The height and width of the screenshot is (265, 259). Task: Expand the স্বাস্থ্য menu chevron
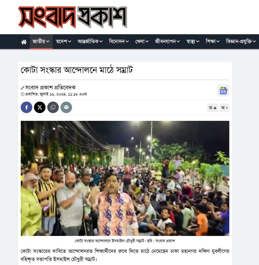198,41
